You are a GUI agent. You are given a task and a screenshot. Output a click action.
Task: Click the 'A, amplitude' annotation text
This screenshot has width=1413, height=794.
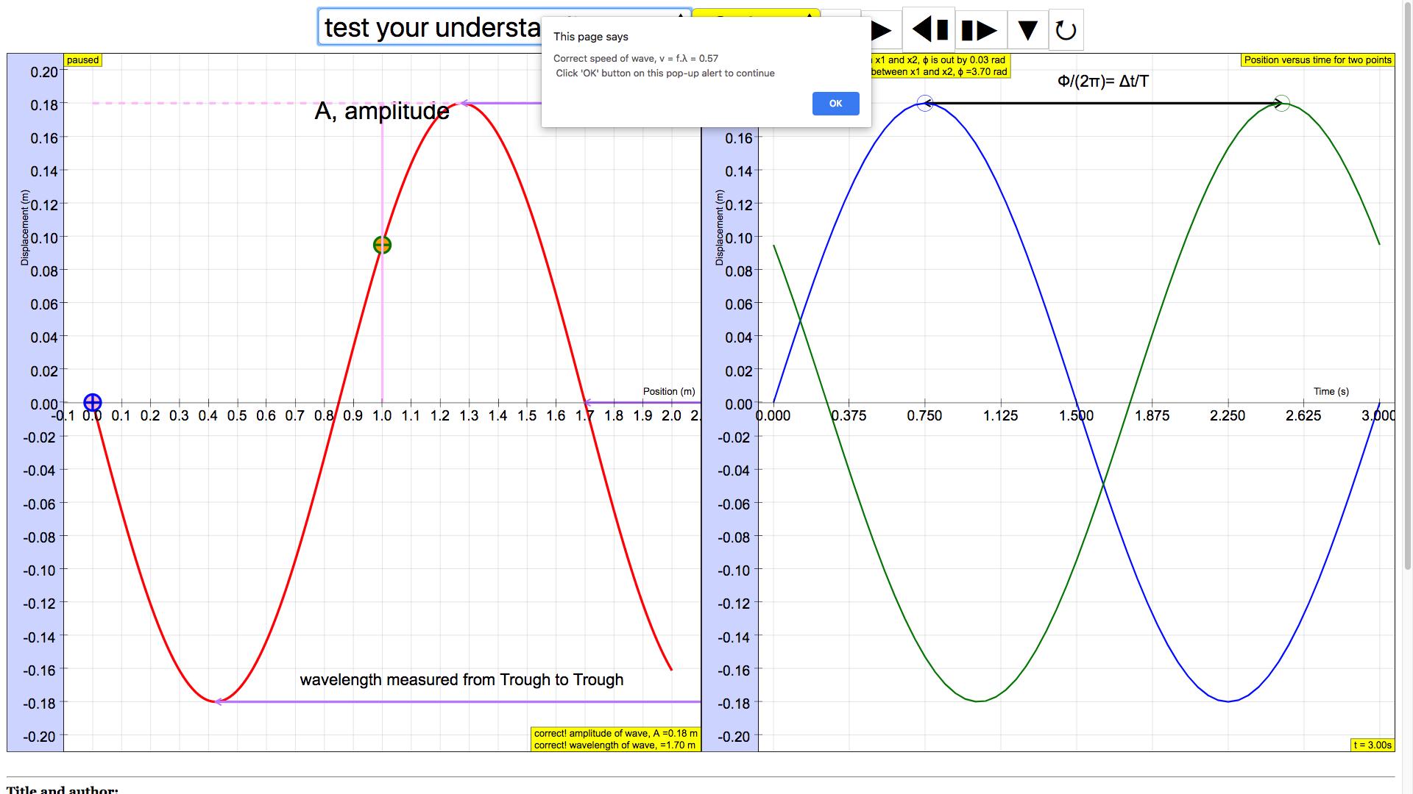[x=382, y=111]
